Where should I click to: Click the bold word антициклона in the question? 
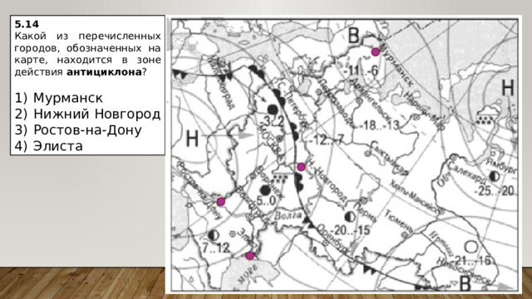tap(104, 72)
